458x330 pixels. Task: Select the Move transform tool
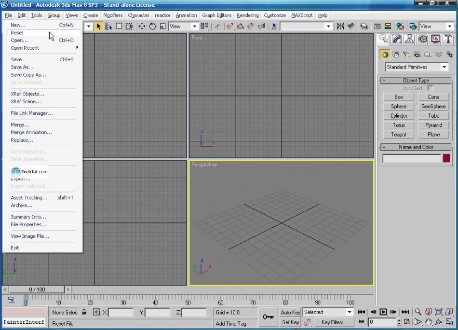142,27
